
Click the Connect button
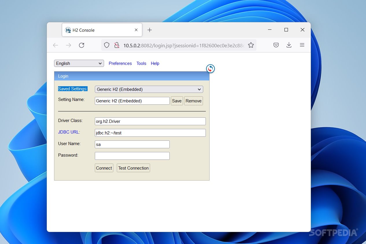coord(104,168)
